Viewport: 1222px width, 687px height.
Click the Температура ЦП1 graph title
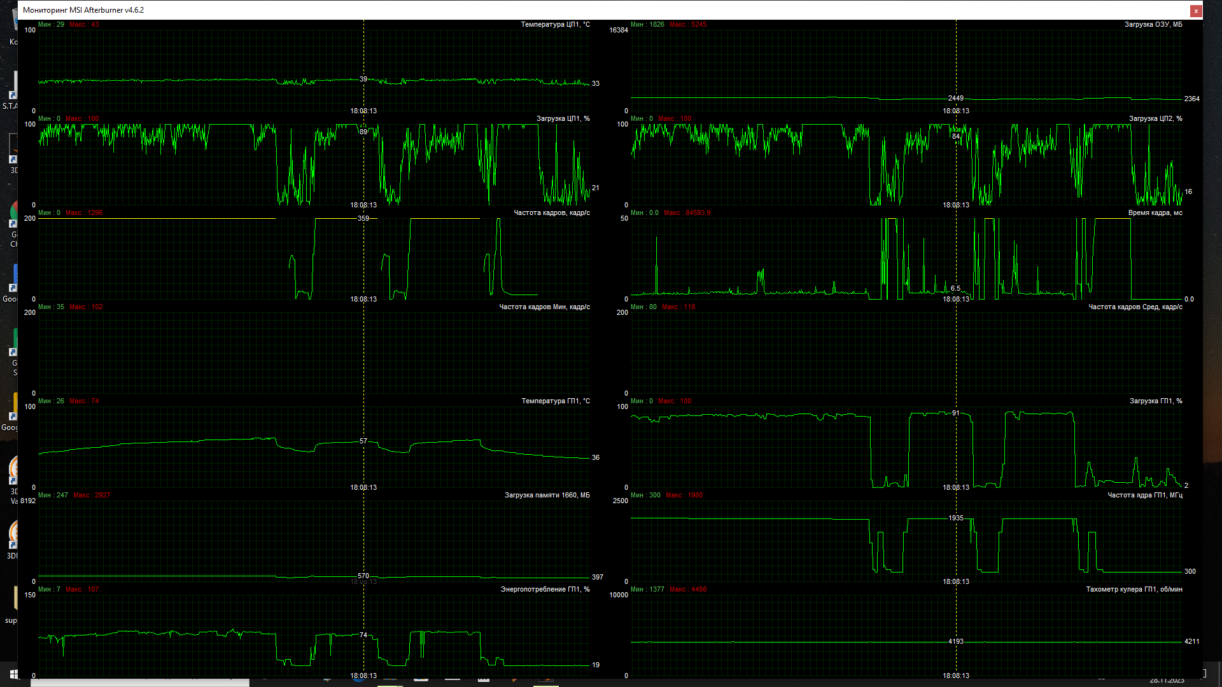click(x=555, y=25)
